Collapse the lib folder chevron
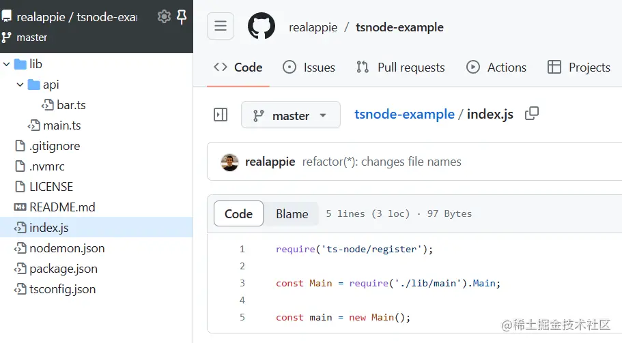The height and width of the screenshot is (343, 622). click(x=6, y=64)
